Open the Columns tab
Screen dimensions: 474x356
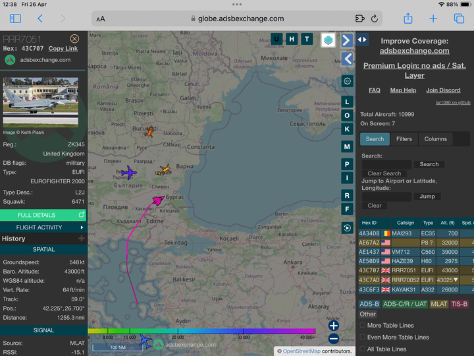tap(435, 139)
